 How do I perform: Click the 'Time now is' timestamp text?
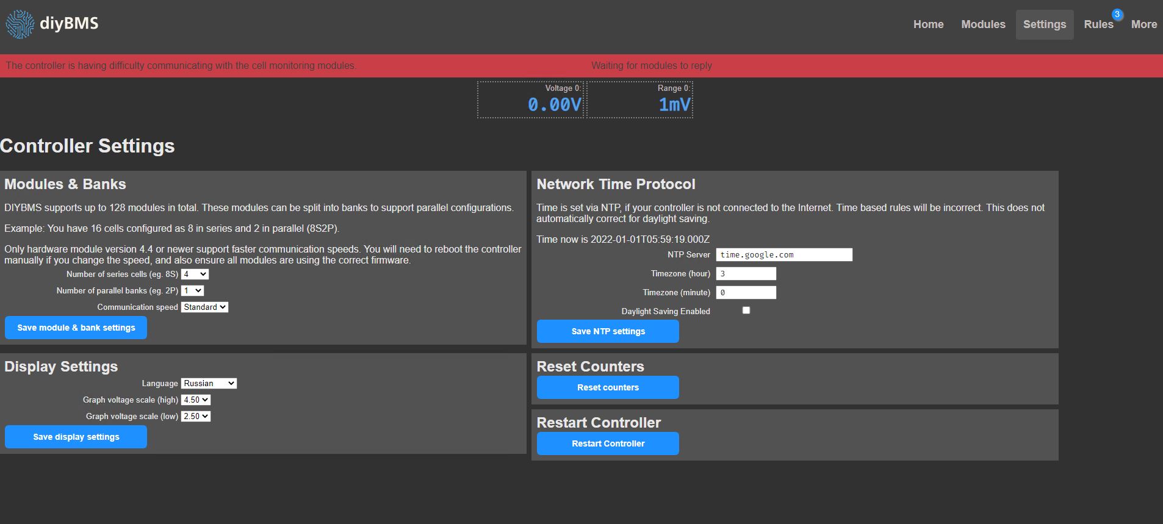[x=623, y=240]
